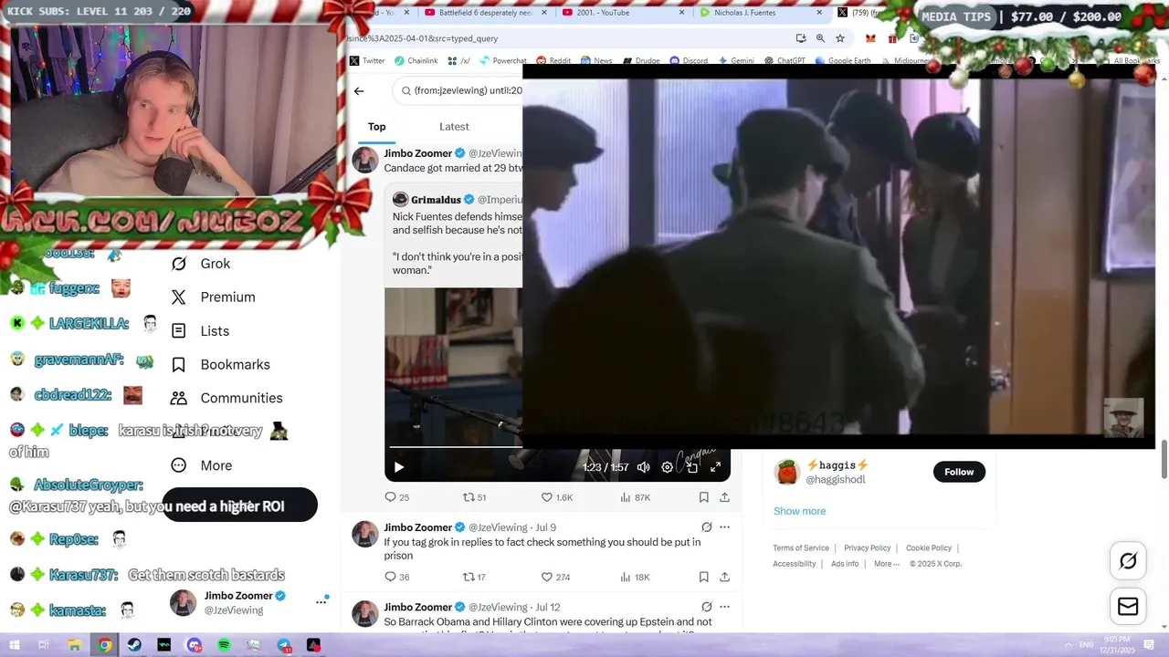
Task: Open the Cookie Policy link
Action: (x=929, y=548)
